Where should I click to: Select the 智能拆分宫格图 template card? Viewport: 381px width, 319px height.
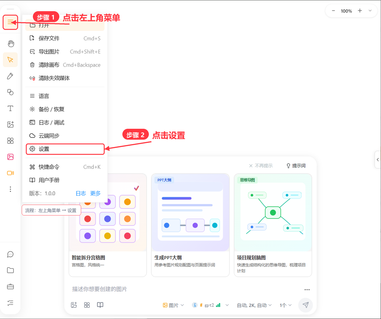tap(108, 225)
